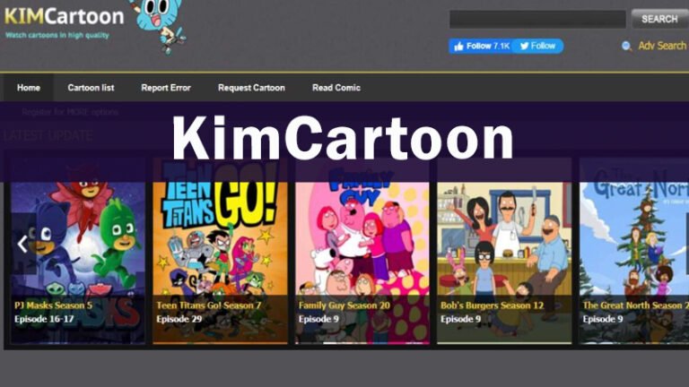The image size is (689, 387).
Task: Click the KIMCartoon site logo
Action: point(65,17)
